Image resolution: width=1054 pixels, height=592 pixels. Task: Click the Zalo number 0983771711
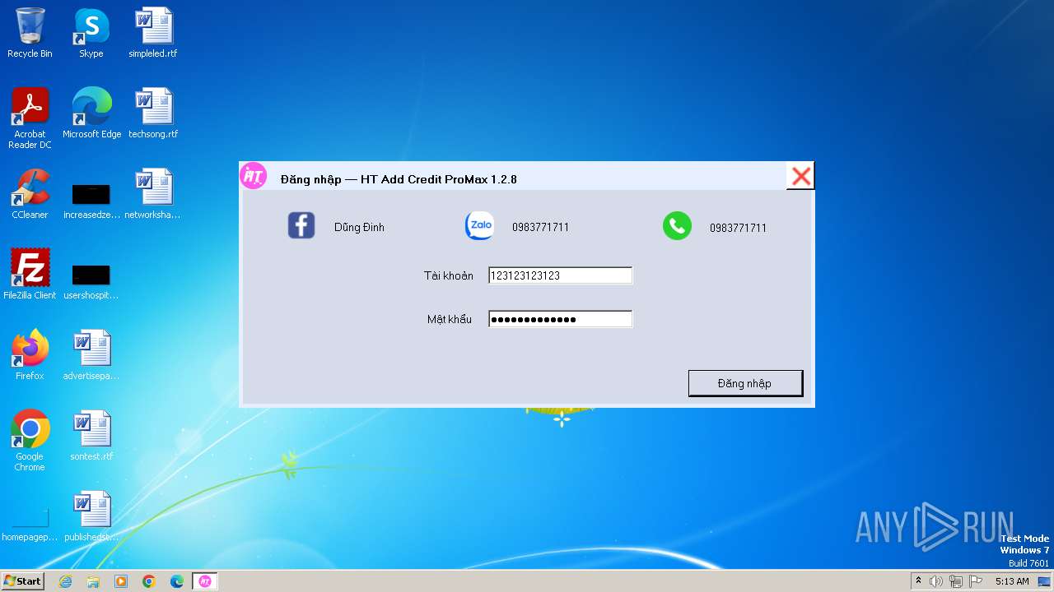coord(540,227)
